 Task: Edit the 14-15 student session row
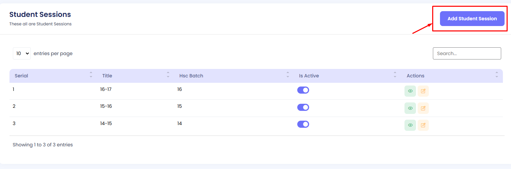pos(423,125)
